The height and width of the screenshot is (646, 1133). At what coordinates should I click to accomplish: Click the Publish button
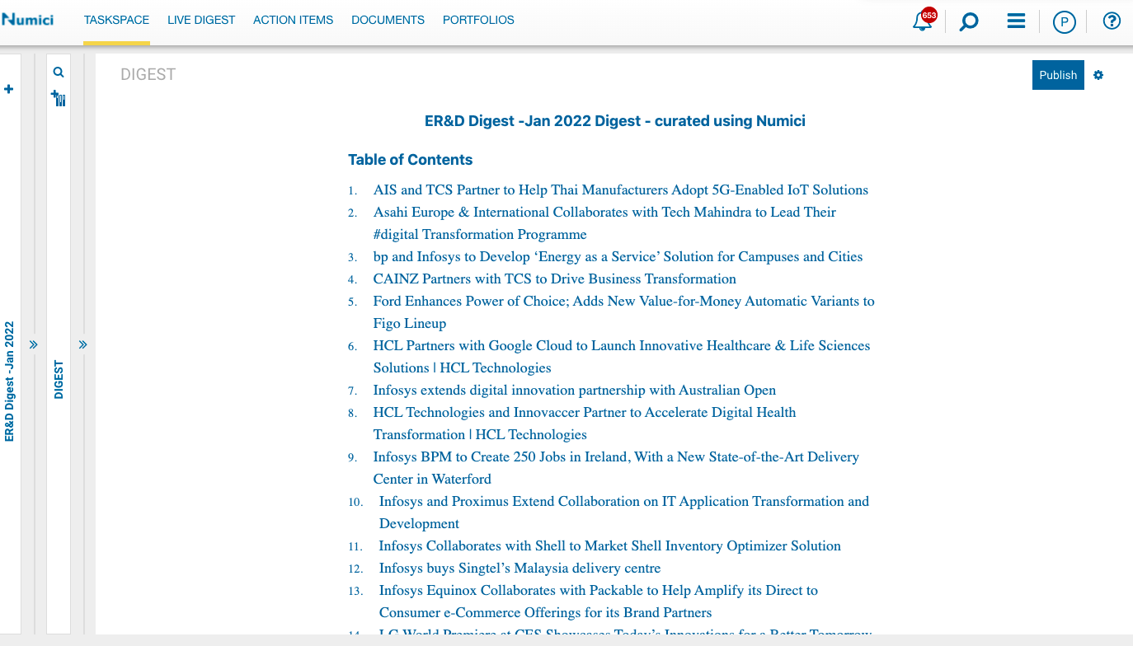point(1058,75)
